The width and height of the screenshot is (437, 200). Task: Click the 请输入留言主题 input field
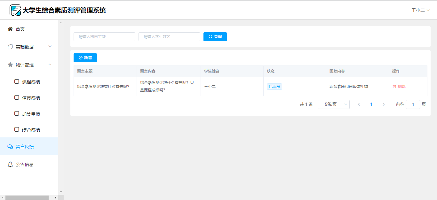[x=104, y=37]
